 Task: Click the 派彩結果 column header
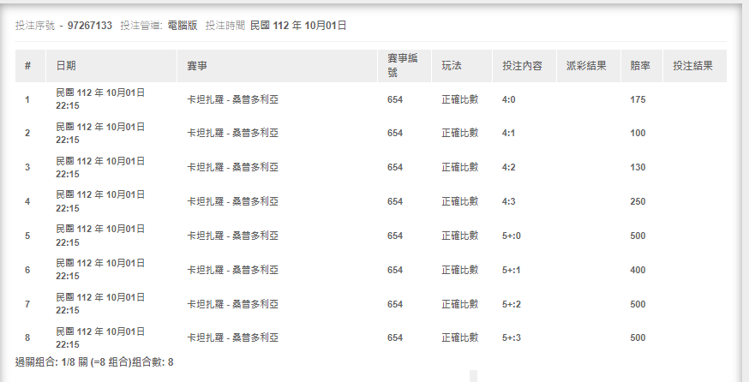tap(586, 66)
